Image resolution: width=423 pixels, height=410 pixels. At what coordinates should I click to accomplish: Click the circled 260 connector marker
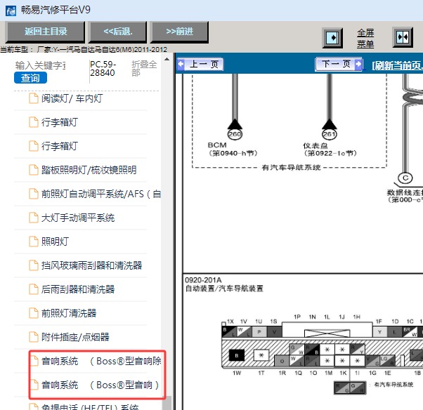click(x=235, y=134)
